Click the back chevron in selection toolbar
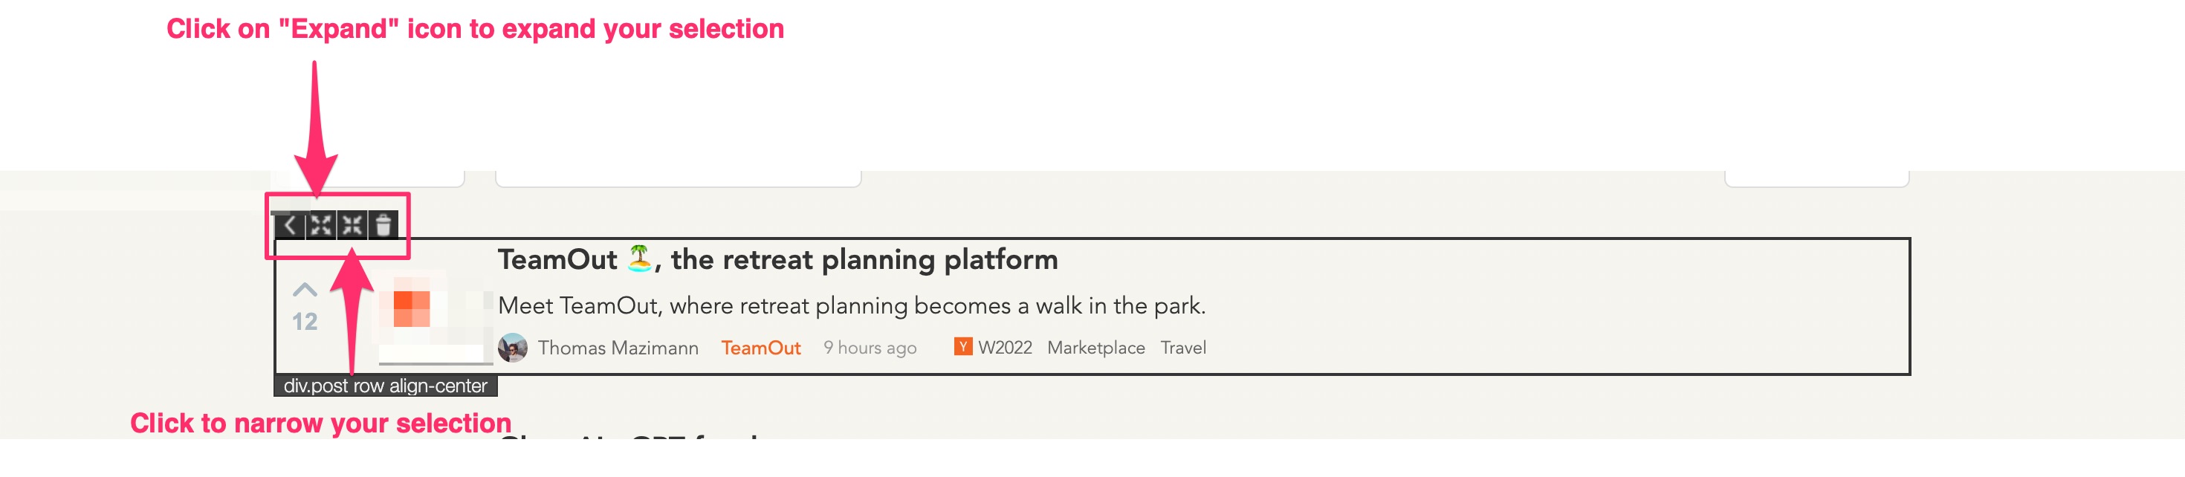This screenshot has width=2185, height=477. tap(289, 225)
